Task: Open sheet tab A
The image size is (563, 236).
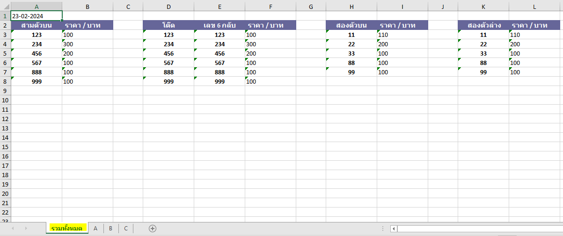Action: click(95, 229)
